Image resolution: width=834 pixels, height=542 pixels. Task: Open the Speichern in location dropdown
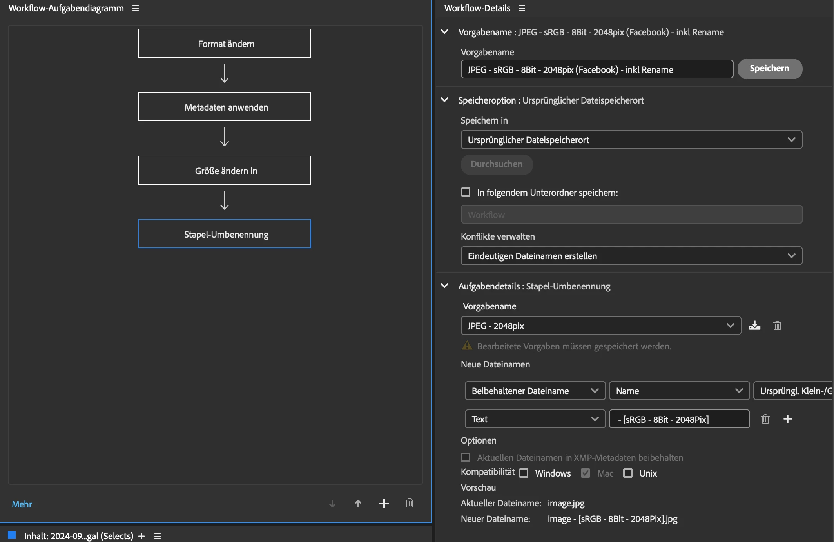[x=631, y=140]
